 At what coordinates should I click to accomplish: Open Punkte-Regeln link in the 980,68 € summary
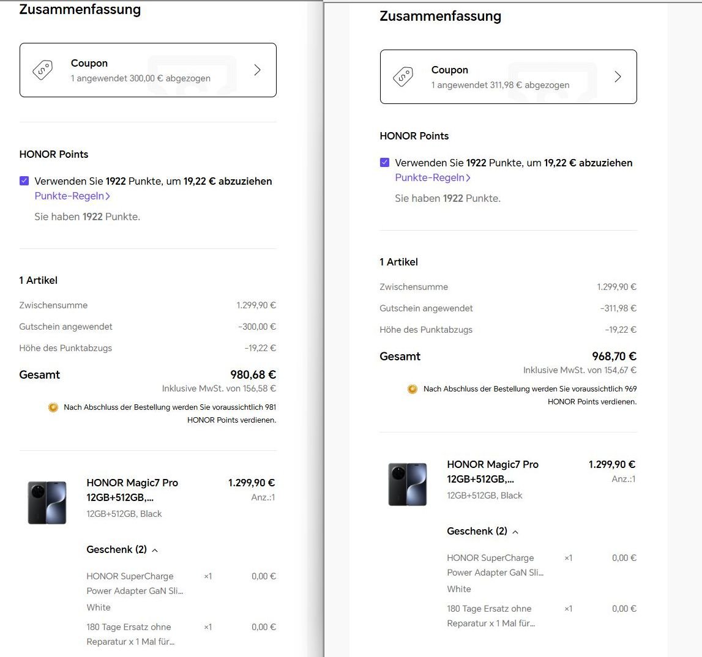pos(69,196)
